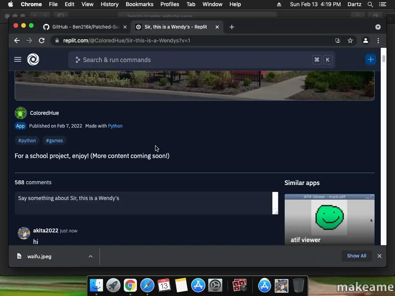Image resolution: width=395 pixels, height=296 pixels.
Task: Open the Bookmarks menu
Action: point(140,4)
